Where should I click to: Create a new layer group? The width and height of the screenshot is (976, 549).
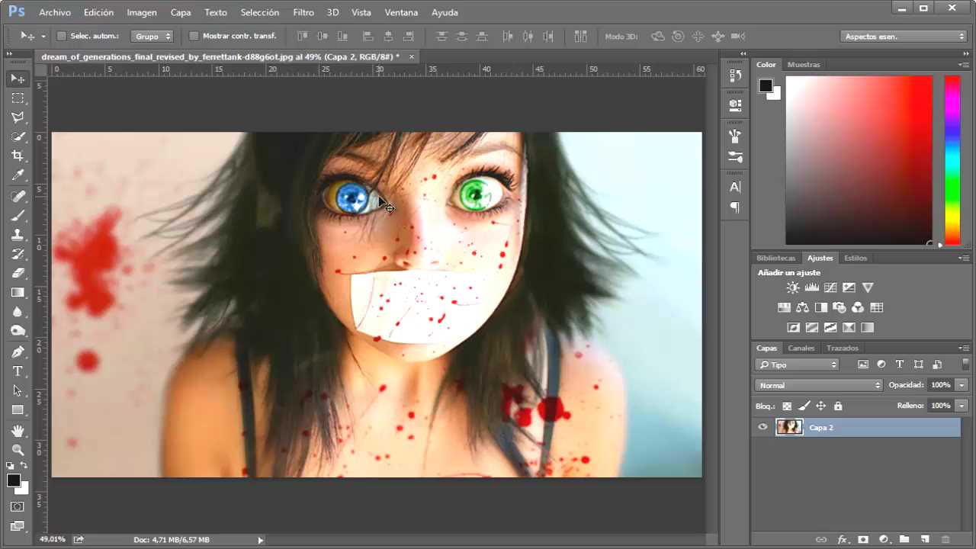click(x=904, y=539)
